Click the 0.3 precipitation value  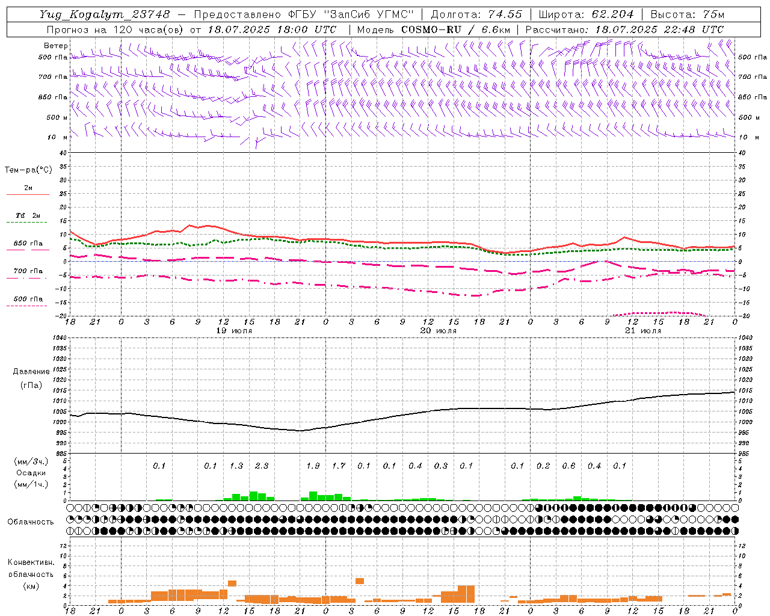(x=441, y=466)
